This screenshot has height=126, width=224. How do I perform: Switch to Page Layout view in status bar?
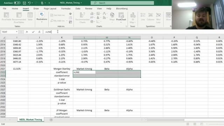[x=195, y=124]
